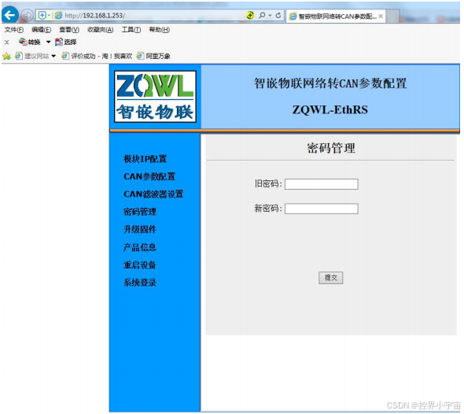
Task: Click the ZQWL-EthRS header text
Action: pos(330,110)
